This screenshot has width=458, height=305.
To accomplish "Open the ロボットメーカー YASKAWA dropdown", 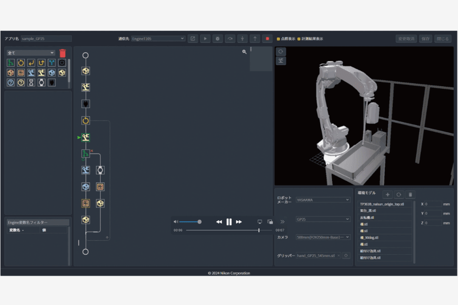I will point(323,200).
